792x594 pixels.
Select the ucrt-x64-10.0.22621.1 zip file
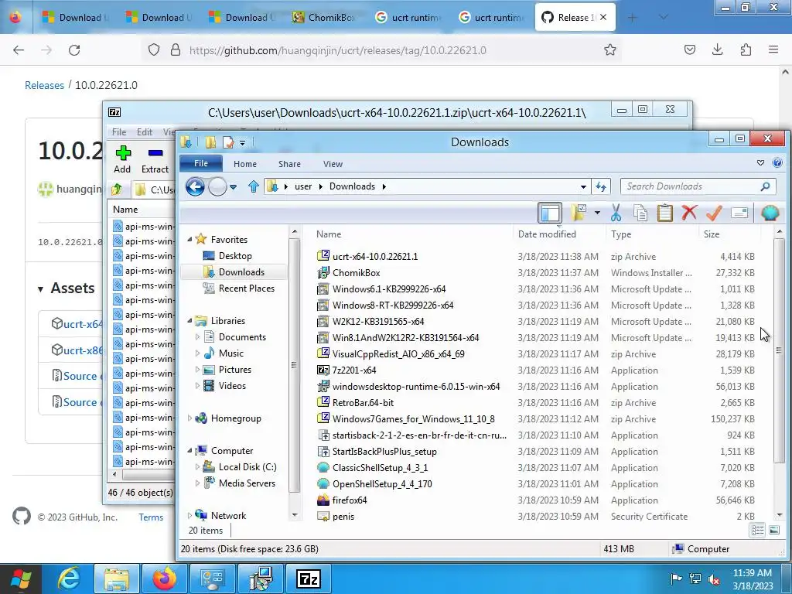(375, 257)
